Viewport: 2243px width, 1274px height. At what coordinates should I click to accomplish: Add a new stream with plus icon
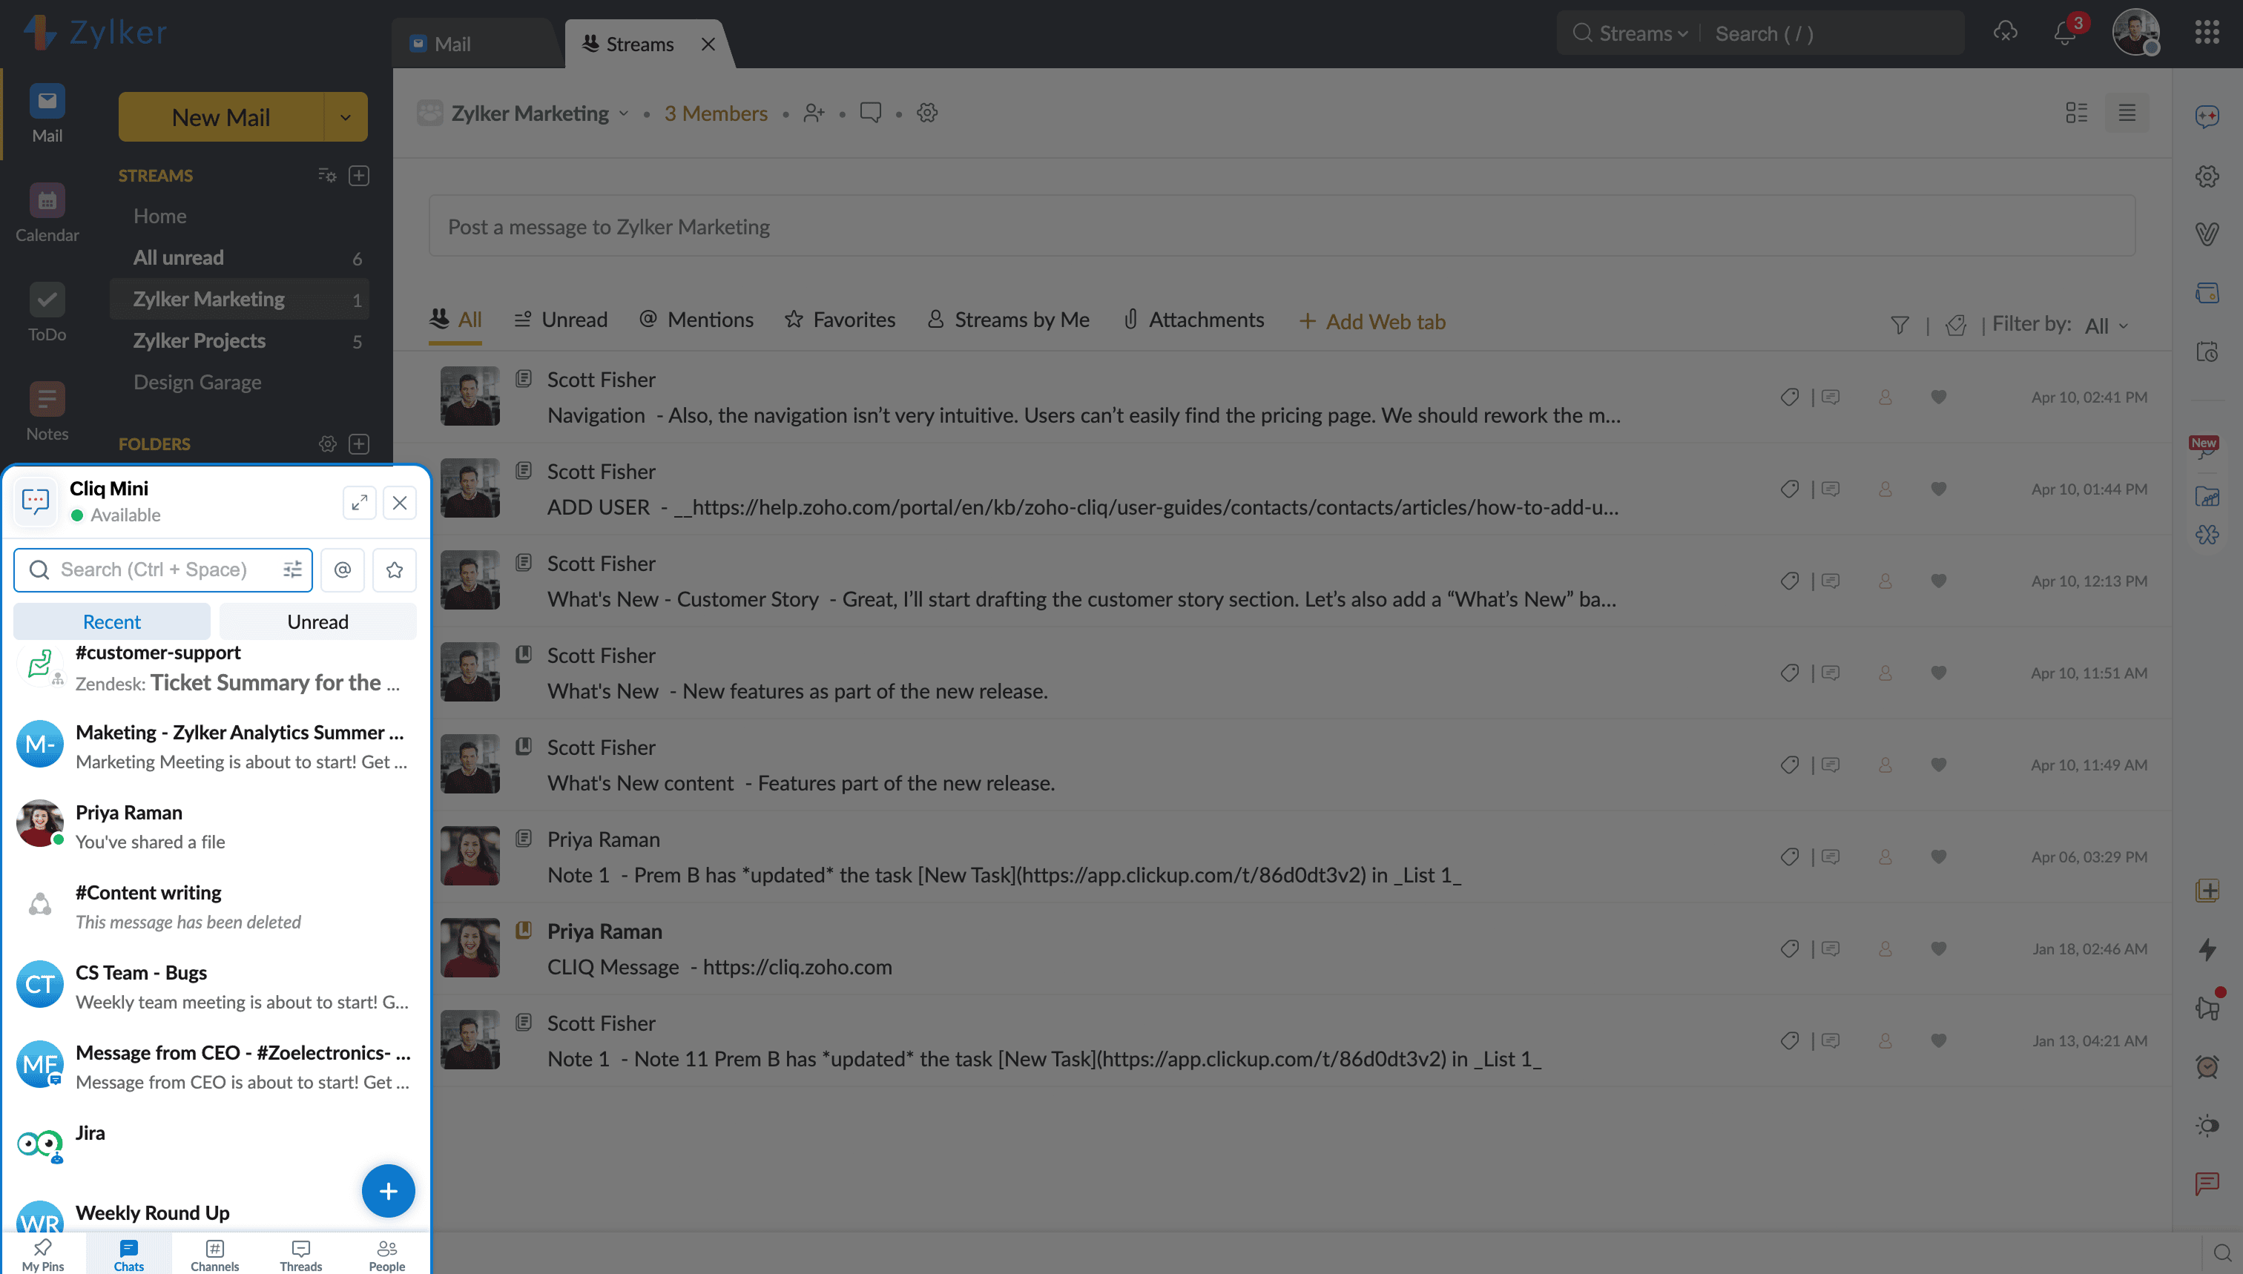click(x=359, y=175)
